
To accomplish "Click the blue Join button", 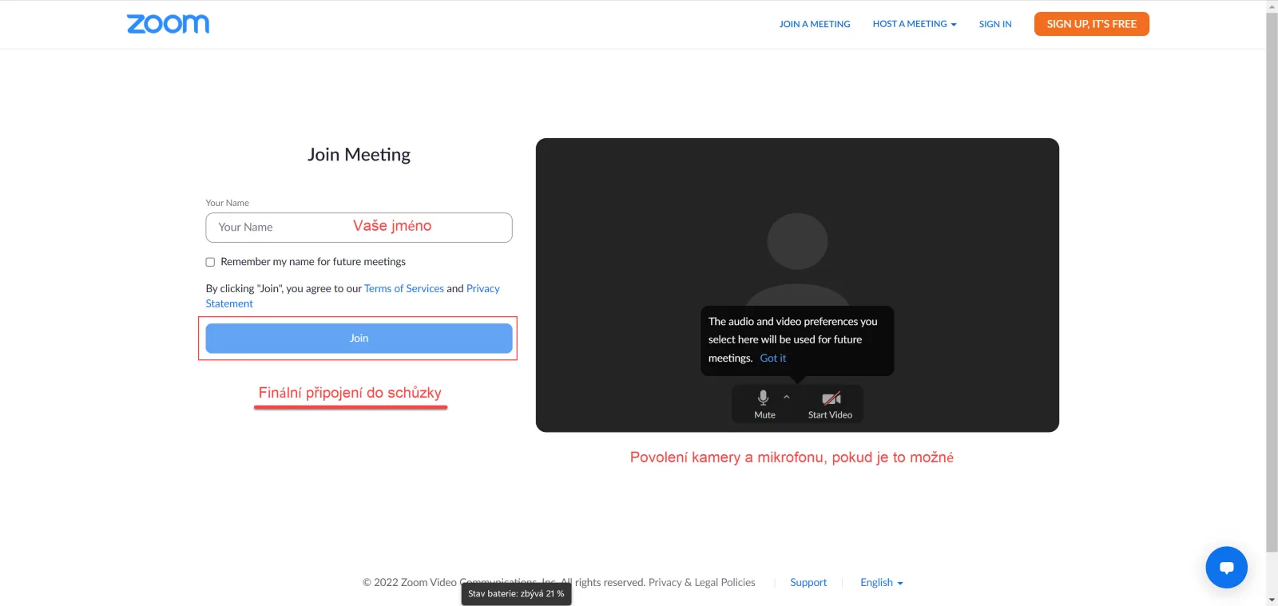I will pos(359,339).
